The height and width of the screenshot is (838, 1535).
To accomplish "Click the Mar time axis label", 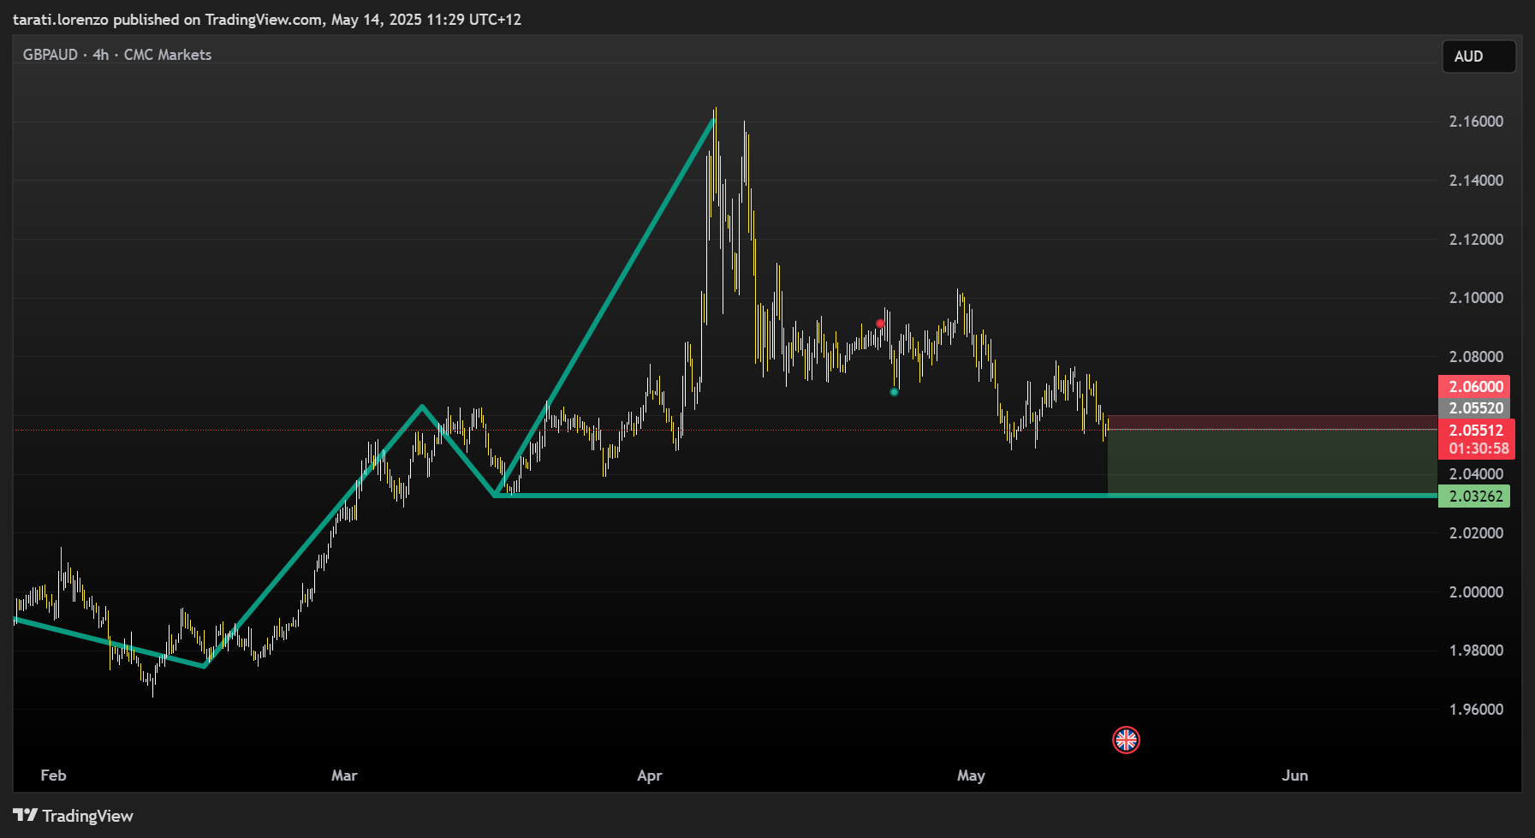I will (x=344, y=776).
